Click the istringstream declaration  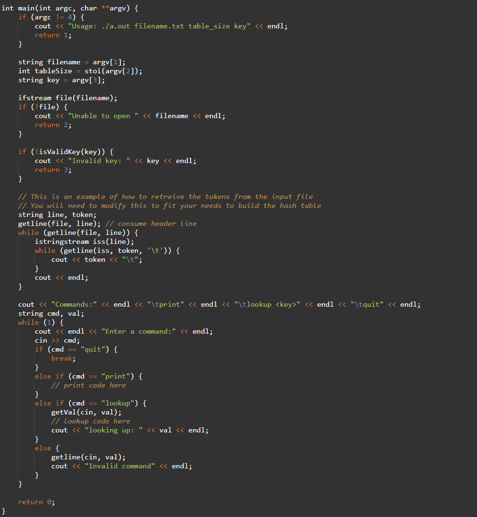point(60,241)
